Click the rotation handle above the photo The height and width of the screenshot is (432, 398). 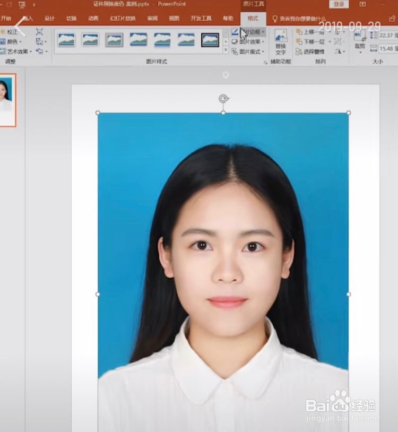click(223, 99)
